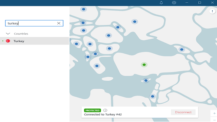Click the Connected to Turkey #42 text
Viewport: 217px width, 122px height.
coord(103,115)
